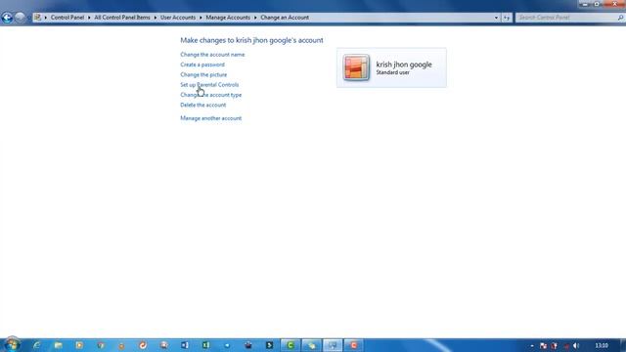Go to Manage Accounts breadcrumb
626x352 pixels.
coord(228,18)
